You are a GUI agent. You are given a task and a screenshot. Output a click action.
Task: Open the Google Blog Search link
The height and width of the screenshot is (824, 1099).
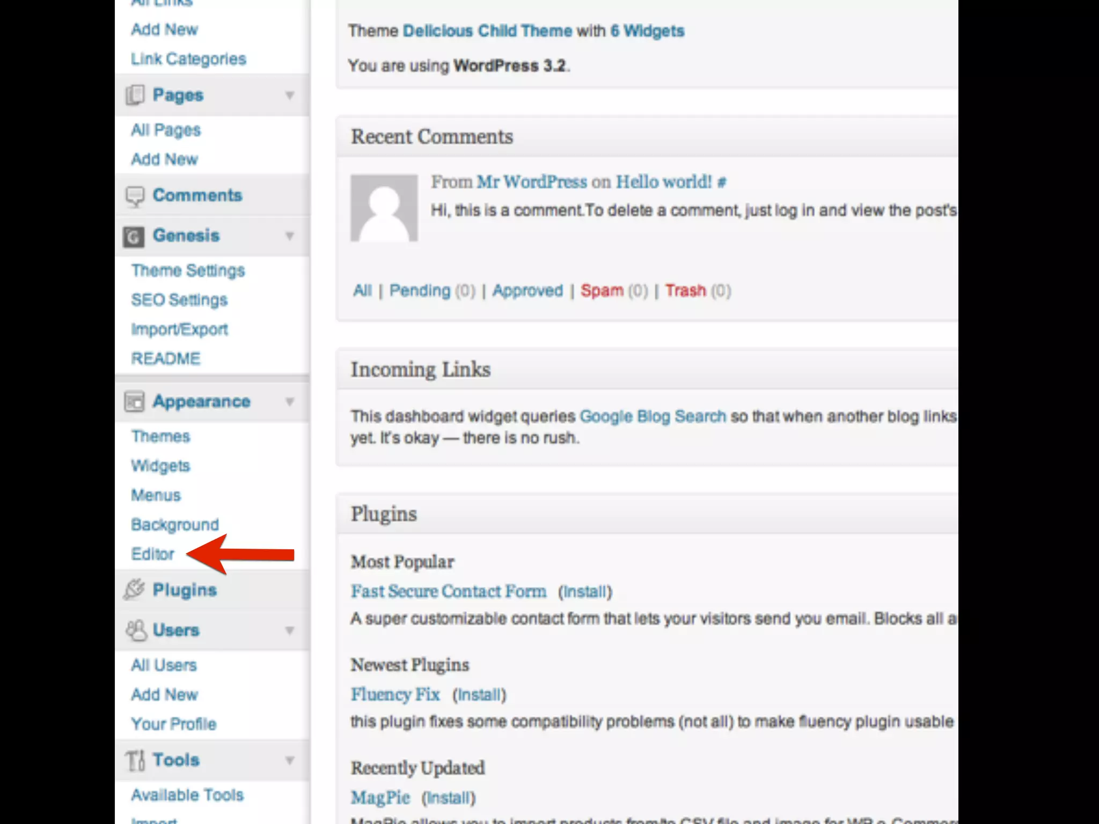click(653, 416)
